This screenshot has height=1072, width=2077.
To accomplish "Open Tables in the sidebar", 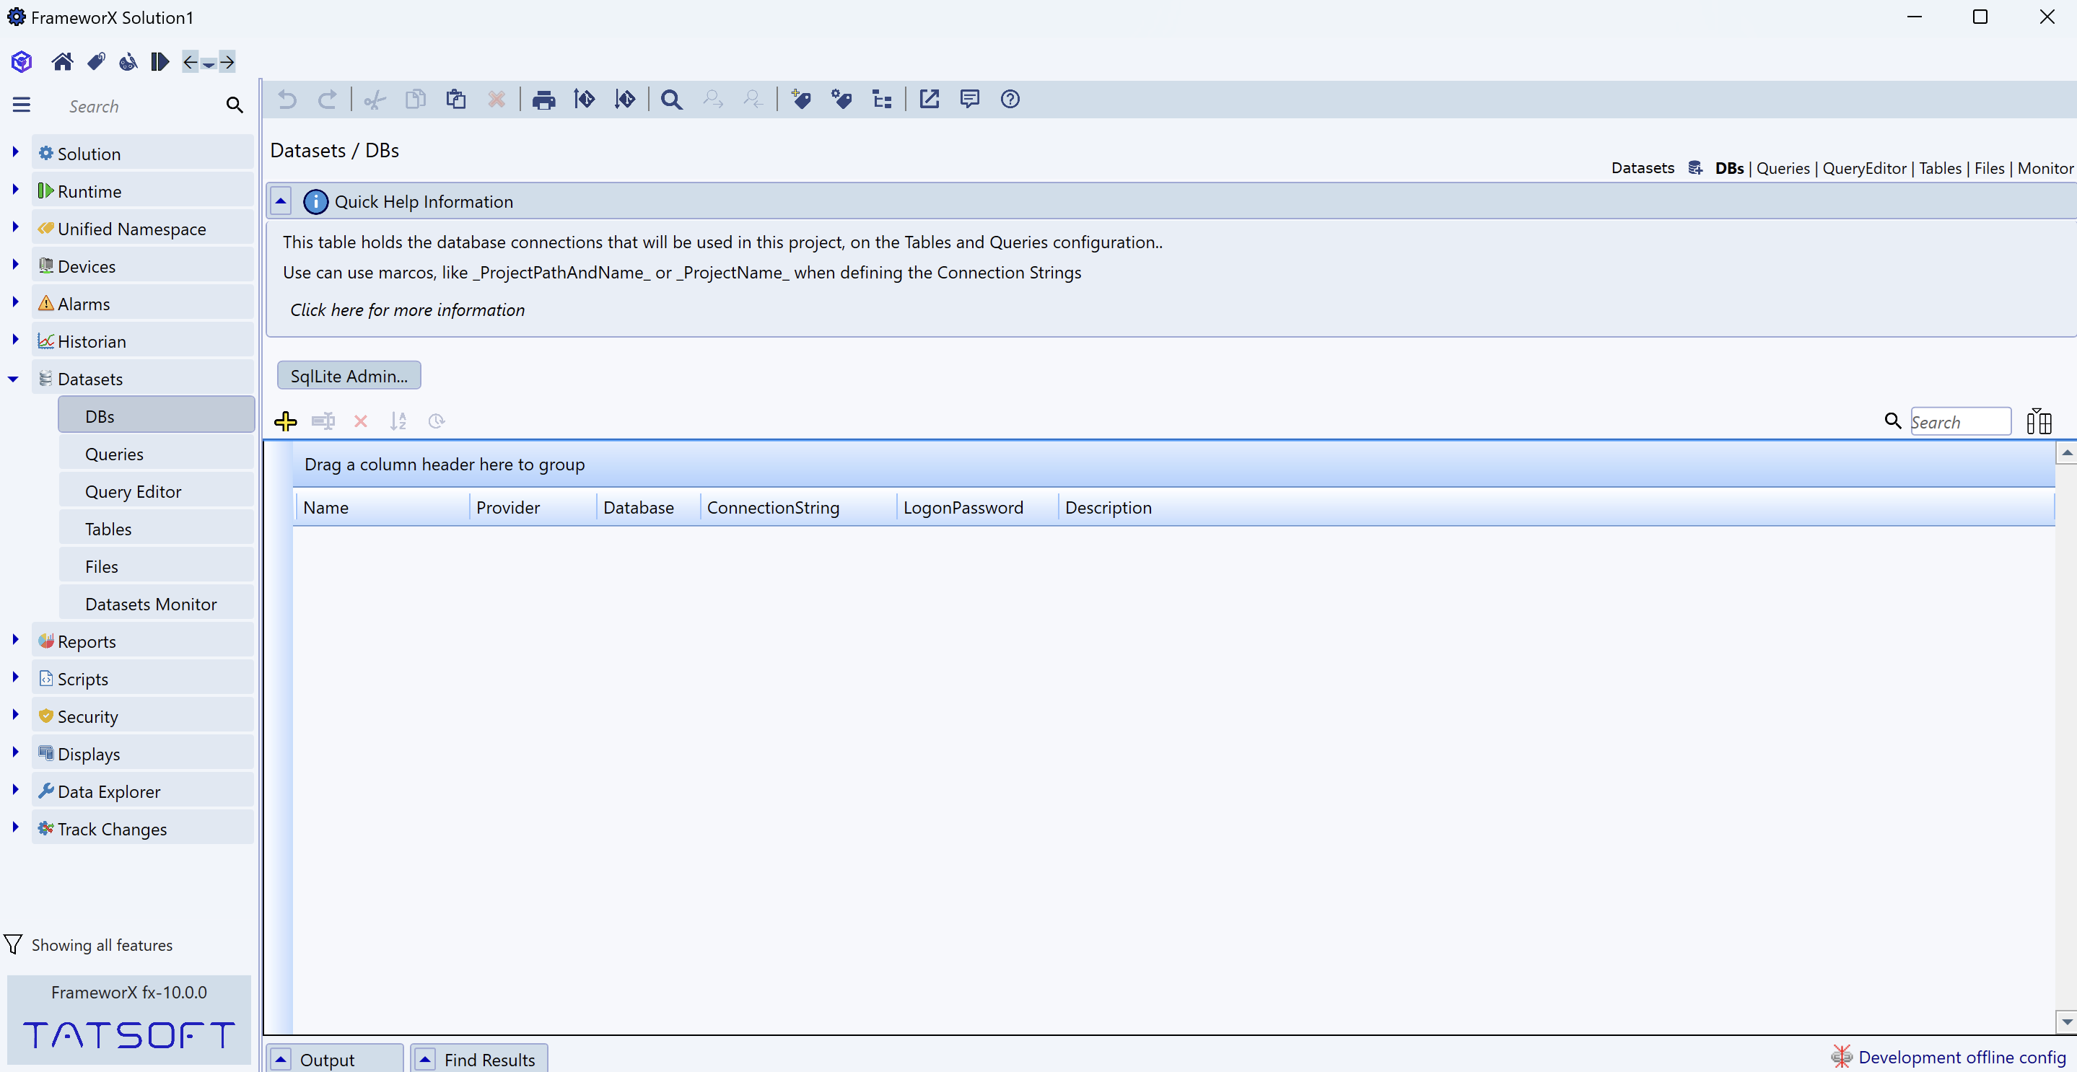I will 157,529.
